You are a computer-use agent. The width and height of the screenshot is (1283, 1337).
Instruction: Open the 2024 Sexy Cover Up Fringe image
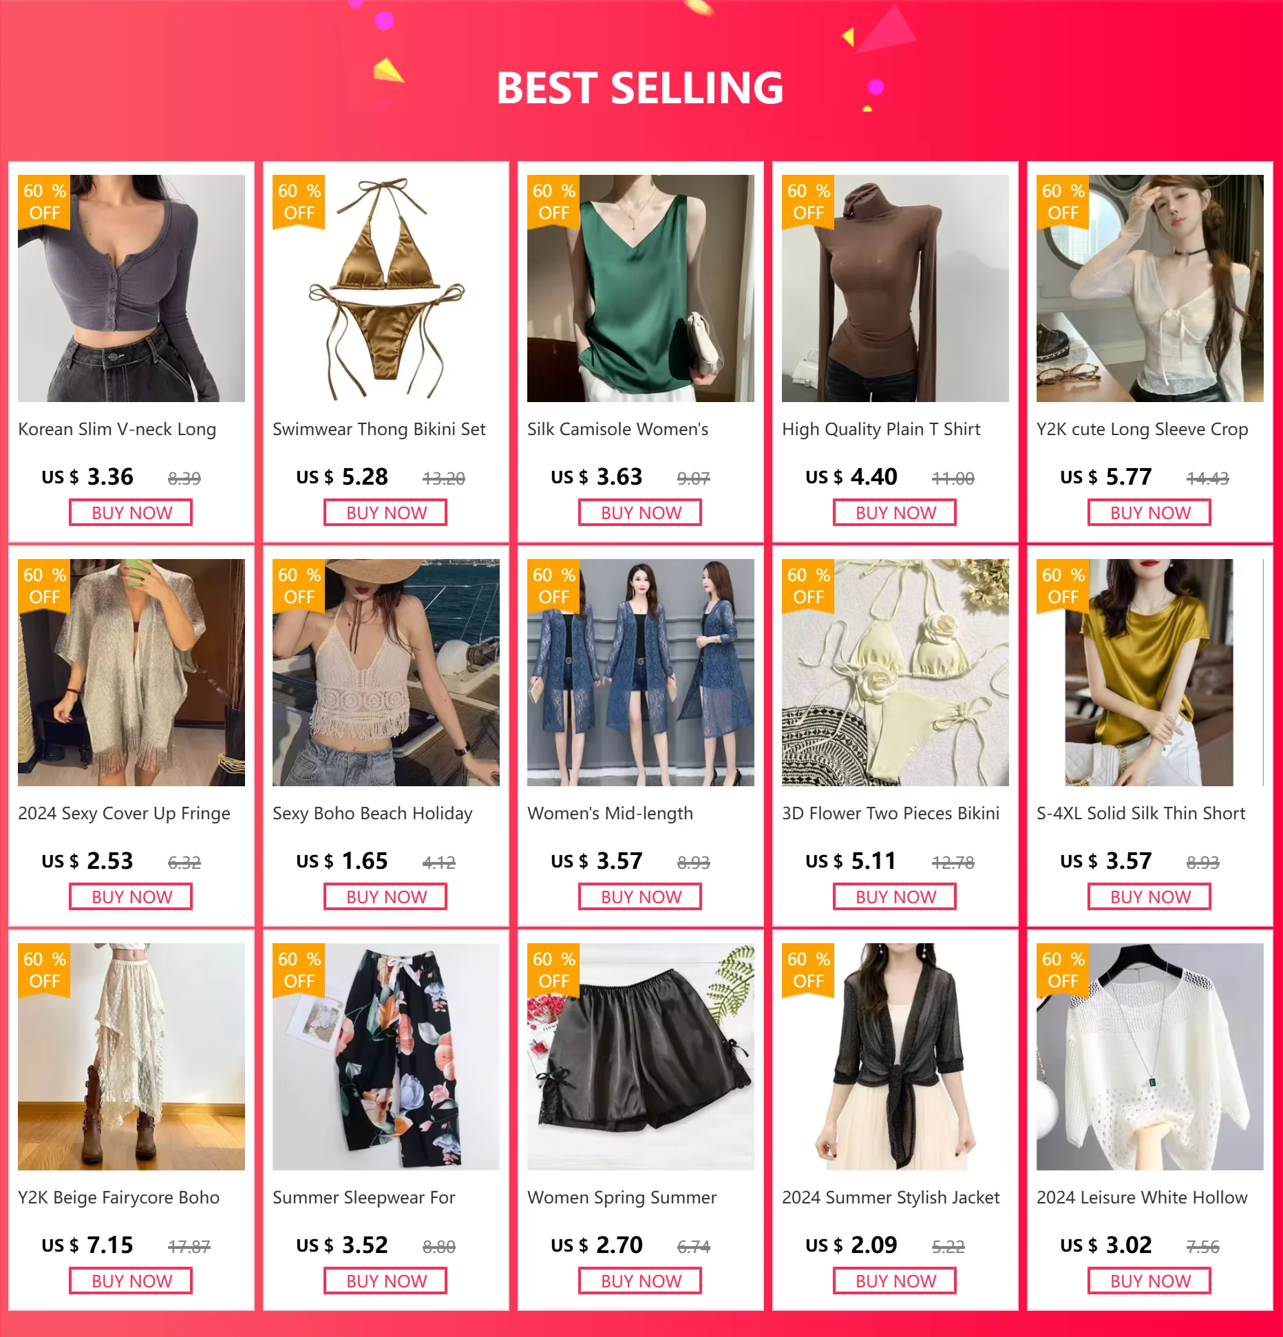[131, 673]
